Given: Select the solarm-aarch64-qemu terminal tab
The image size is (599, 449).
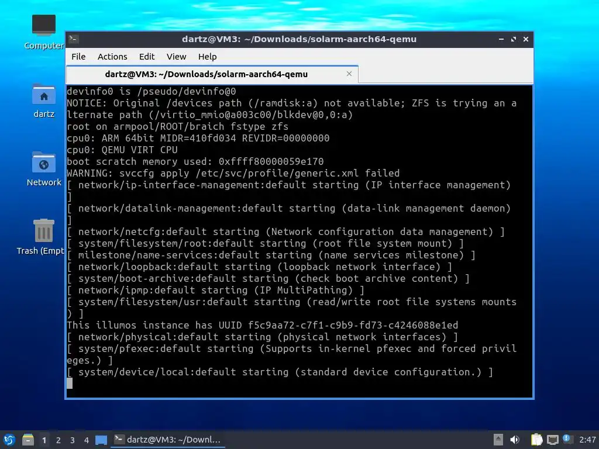Looking at the screenshot, I should tap(212, 74).
